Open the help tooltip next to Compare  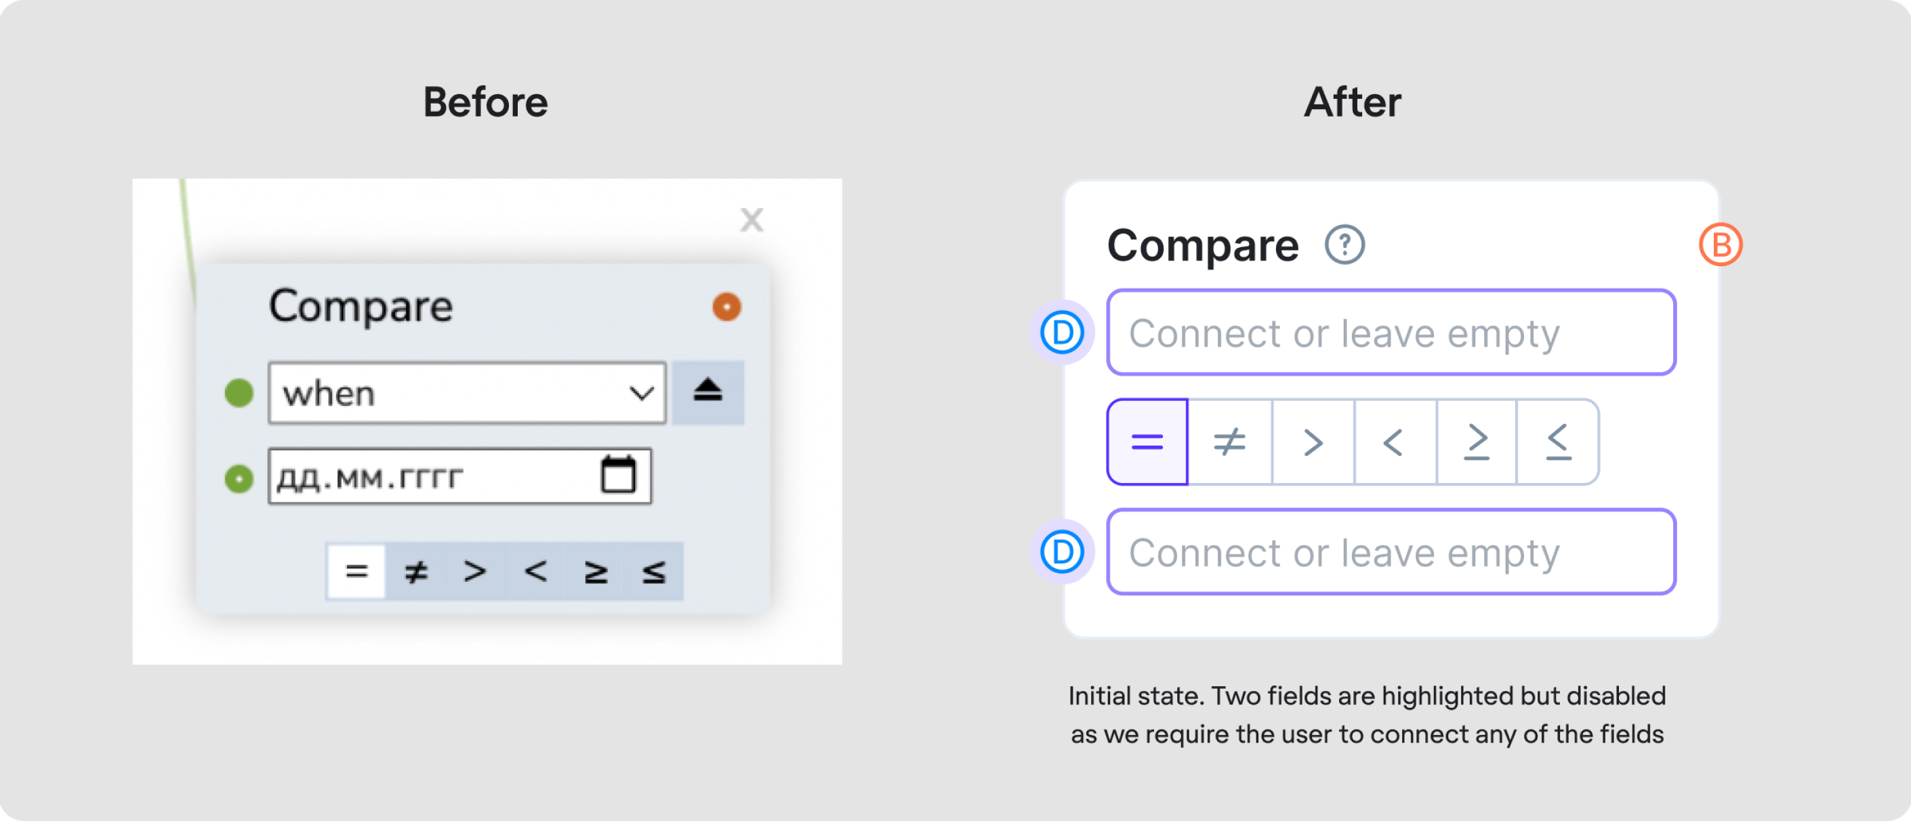[1344, 245]
